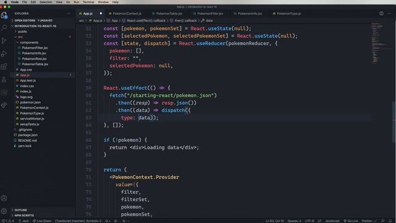Open PokemonFilter.jsx in the file tree
This screenshot has width=396, height=223.
pos(35,48)
